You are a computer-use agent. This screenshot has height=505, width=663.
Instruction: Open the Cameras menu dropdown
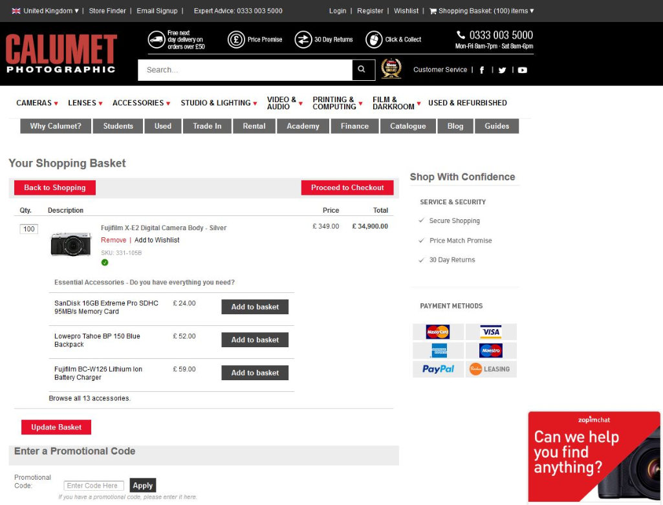(x=37, y=103)
